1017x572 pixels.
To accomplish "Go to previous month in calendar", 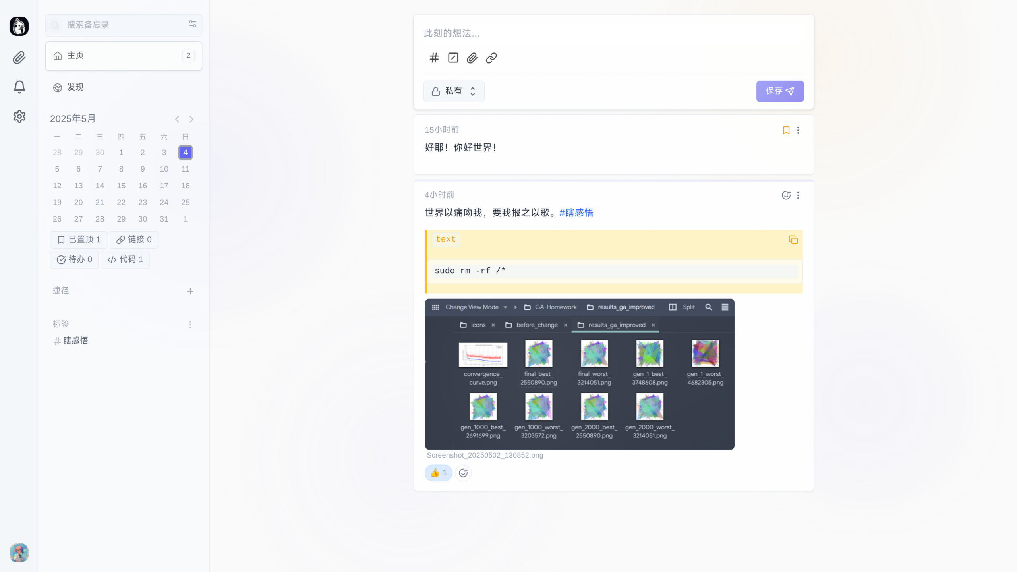I will tap(177, 119).
